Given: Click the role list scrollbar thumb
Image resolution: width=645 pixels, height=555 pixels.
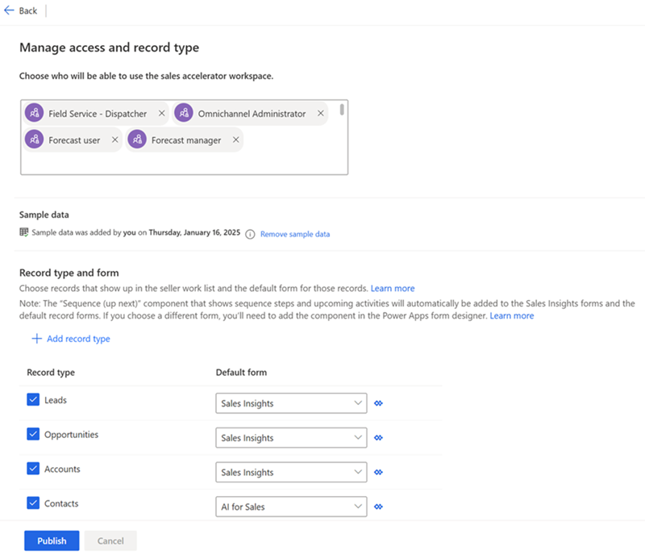Looking at the screenshot, I should point(342,110).
